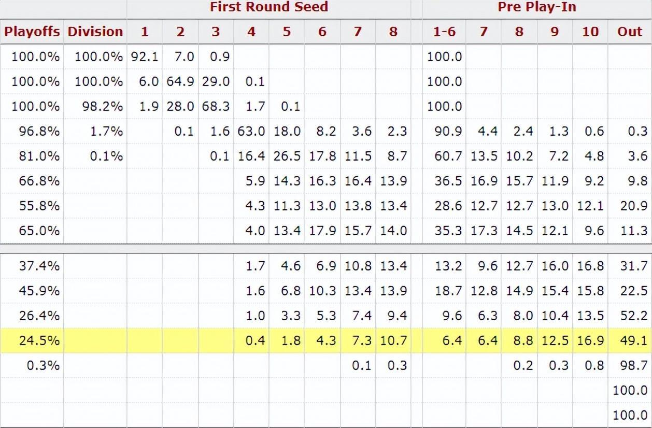This screenshot has width=652, height=428.
Task: Select the 63.0 cell under seed 4
Action: coord(251,132)
